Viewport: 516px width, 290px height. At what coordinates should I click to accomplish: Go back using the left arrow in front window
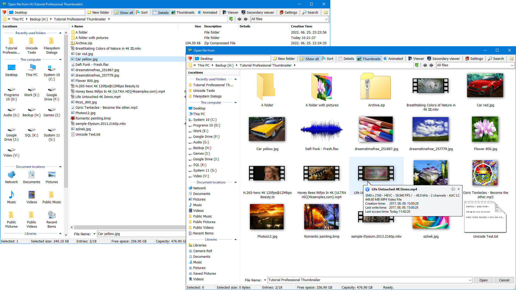pyautogui.click(x=425, y=65)
